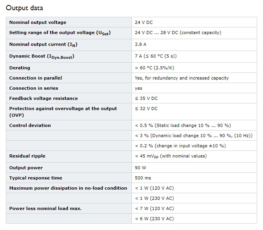The width and height of the screenshot is (263, 230).
Task: Click the OVP ≤ 32 V DC value
Action: click(x=146, y=109)
